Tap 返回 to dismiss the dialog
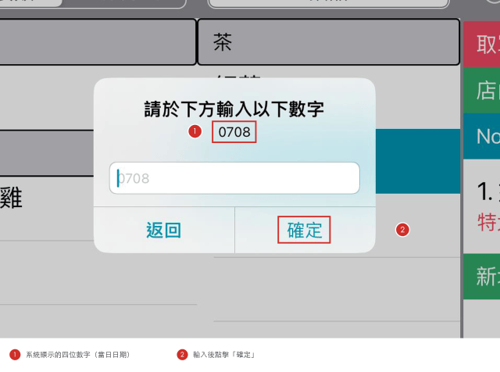This screenshot has height=372, width=500. (164, 230)
